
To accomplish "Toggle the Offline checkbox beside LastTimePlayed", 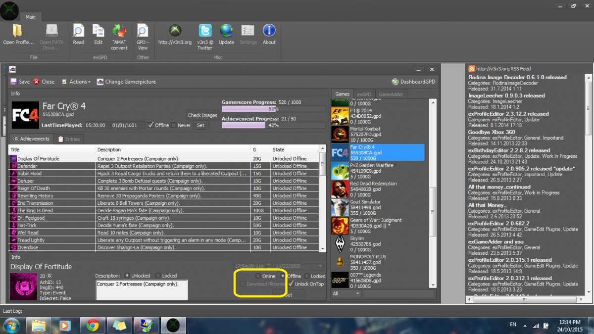I will click(151, 125).
